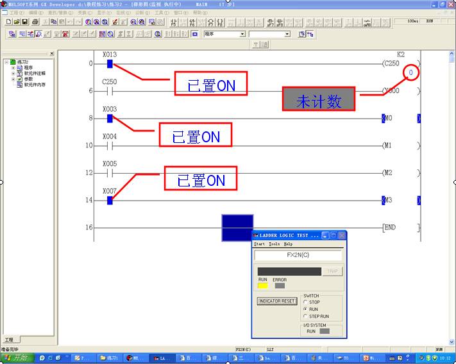This screenshot has height=364, width=456.
Task: Expand the 参数 tree node
Action: click(x=13, y=79)
